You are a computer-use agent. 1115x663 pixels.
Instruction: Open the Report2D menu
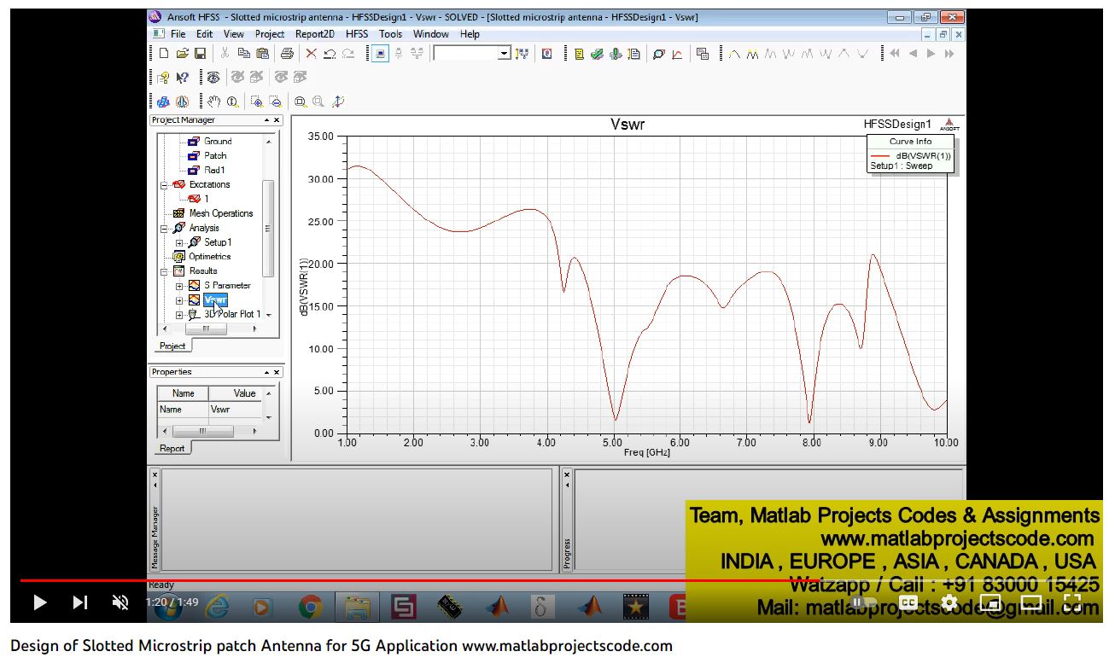[x=315, y=34]
